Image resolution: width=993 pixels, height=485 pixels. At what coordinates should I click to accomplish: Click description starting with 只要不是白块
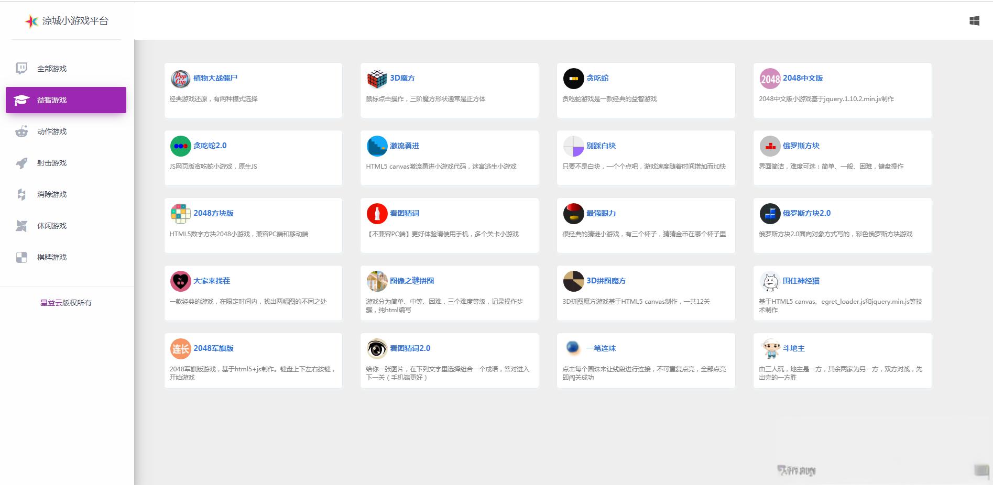(644, 167)
